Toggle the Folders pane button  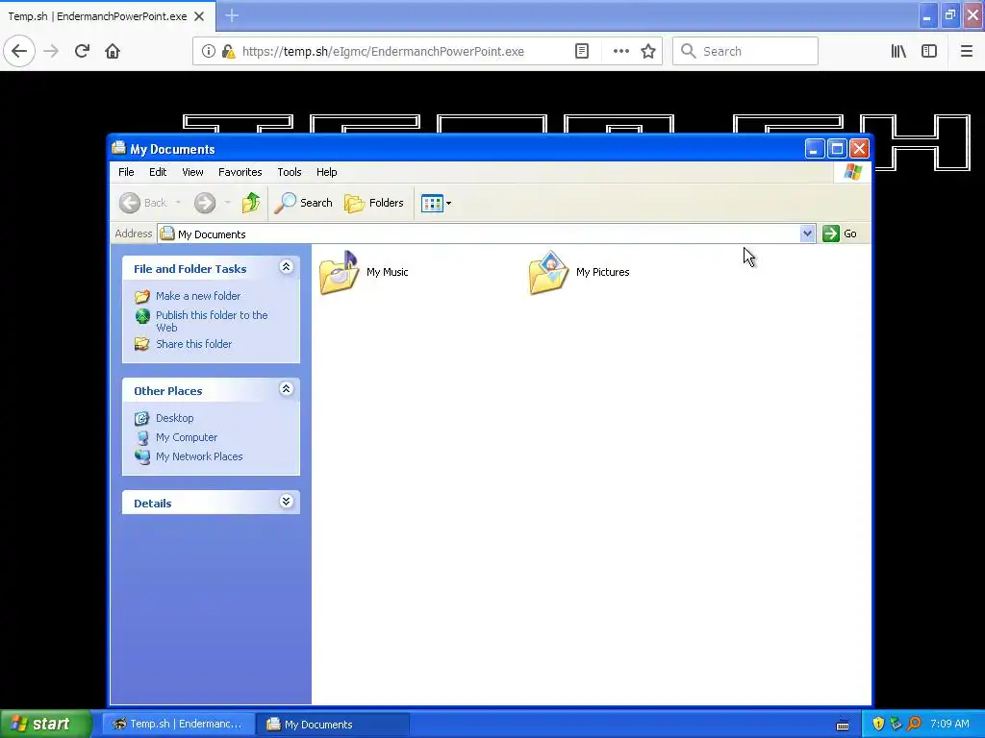[374, 203]
